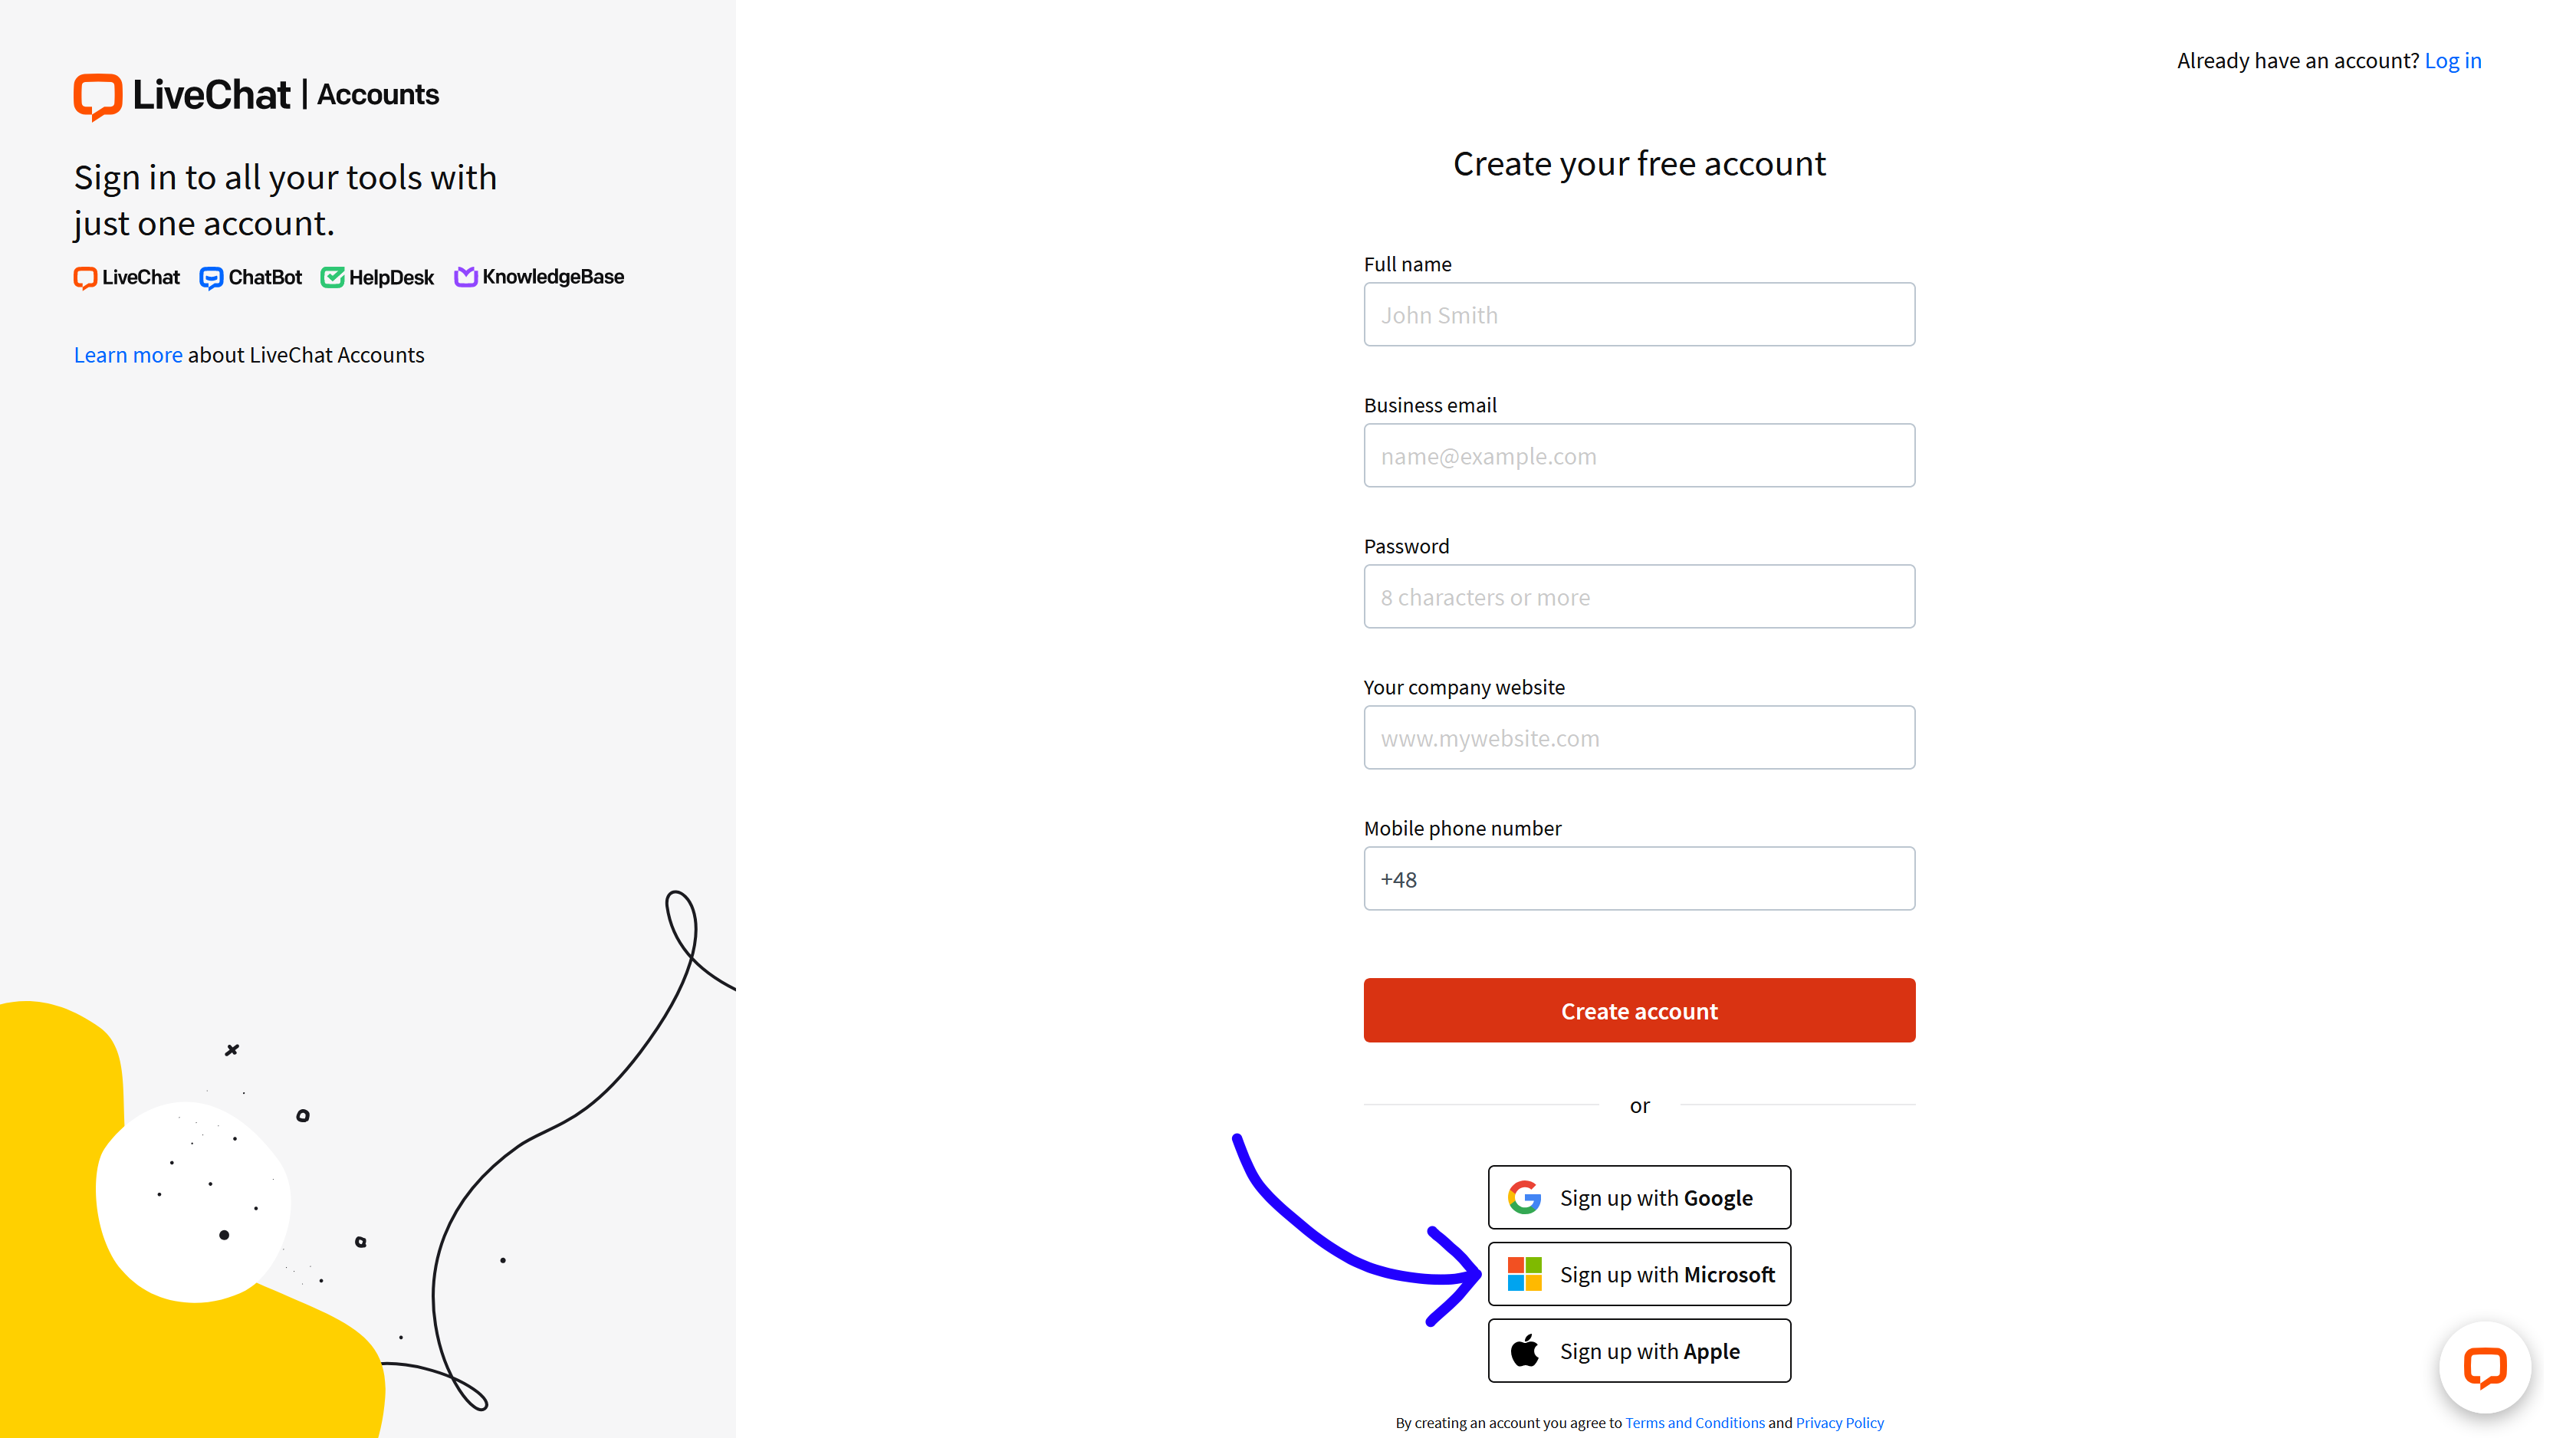
Task: Click Sign up with Microsoft button
Action: coord(1638,1273)
